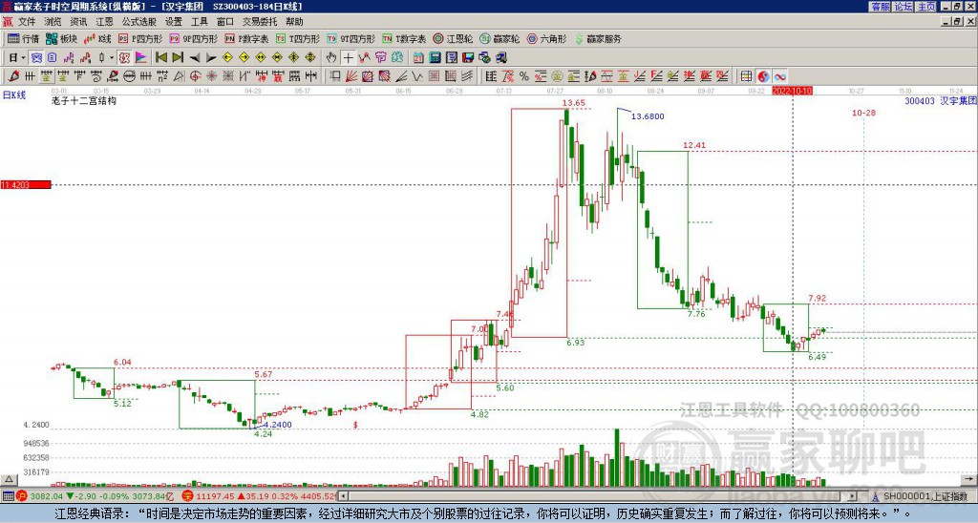Image resolution: width=978 pixels, height=523 pixels.
Task: Click the SH000001 上证指数 status entry
Action: coord(925,496)
